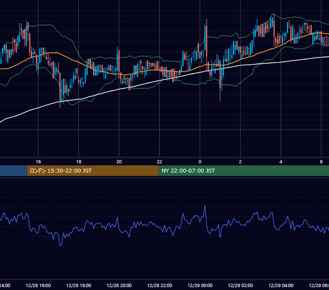
Task: Click the 2 hour label on price chart
Action: pos(240,162)
